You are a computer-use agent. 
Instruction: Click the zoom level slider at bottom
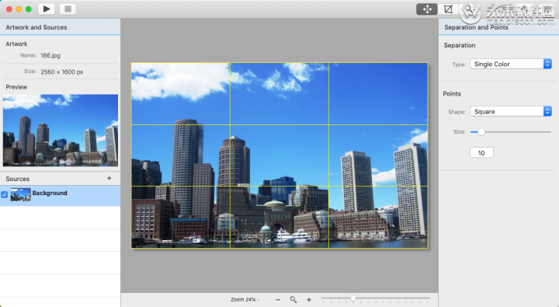pyautogui.click(x=376, y=298)
